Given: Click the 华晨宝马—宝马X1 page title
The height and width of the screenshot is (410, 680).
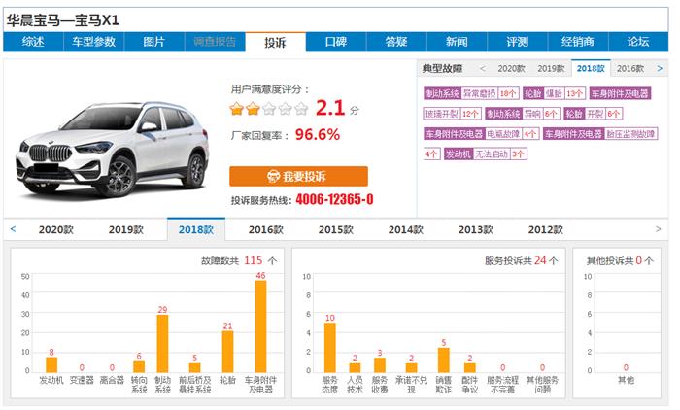Looking at the screenshot, I should point(63,20).
